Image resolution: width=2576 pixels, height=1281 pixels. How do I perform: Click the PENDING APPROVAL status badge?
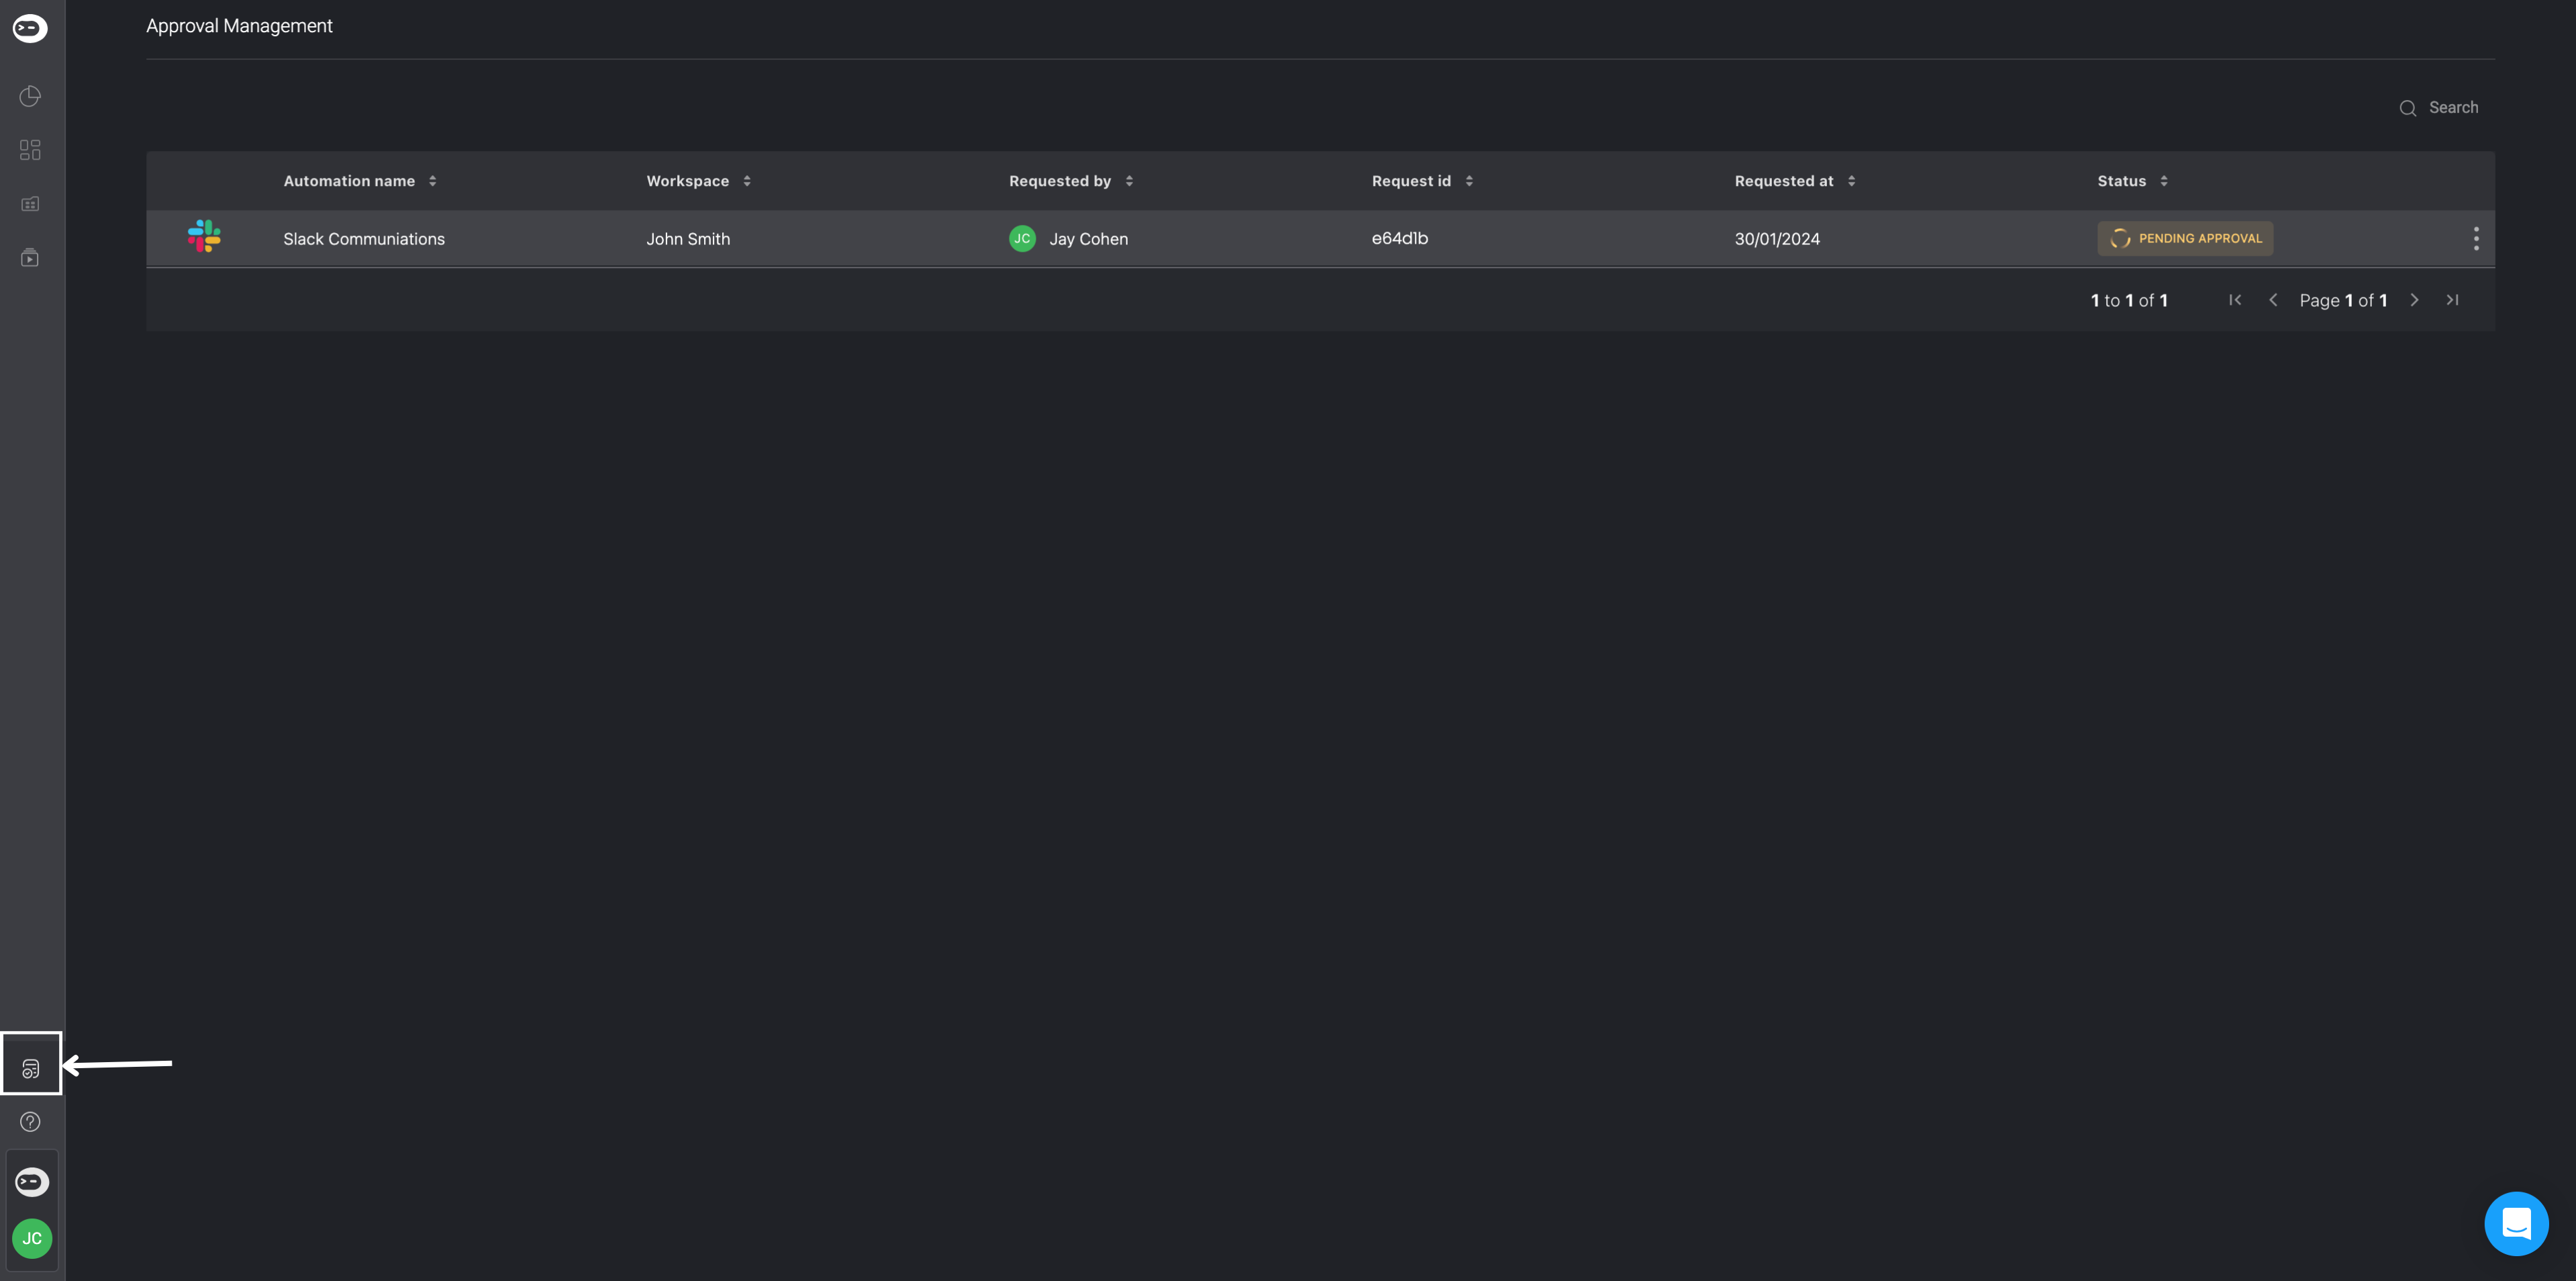pos(2185,238)
